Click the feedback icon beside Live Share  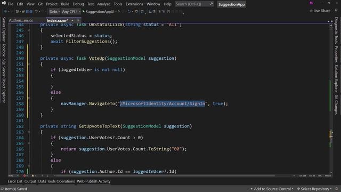[336, 11]
